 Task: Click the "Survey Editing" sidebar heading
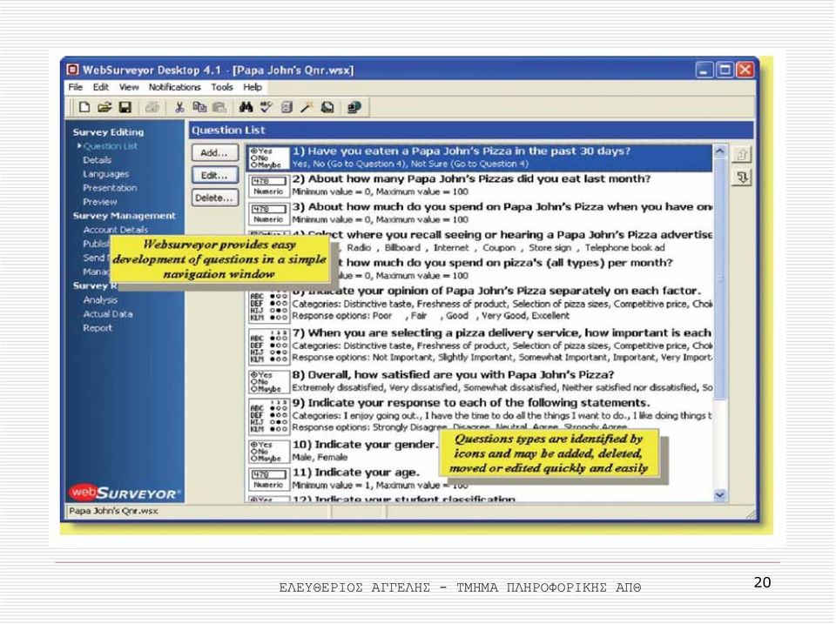coord(108,132)
